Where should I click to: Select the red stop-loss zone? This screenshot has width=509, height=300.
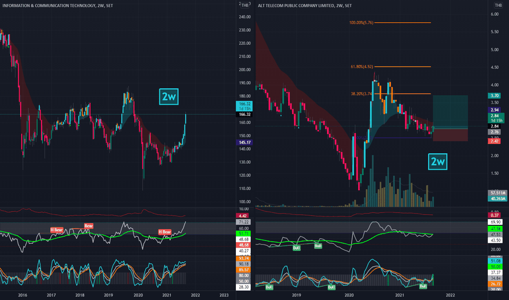coord(450,135)
